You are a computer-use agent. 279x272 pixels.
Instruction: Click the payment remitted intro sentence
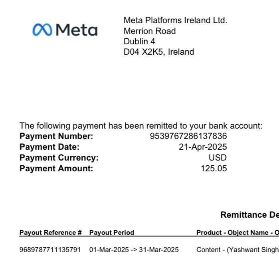coord(141,126)
